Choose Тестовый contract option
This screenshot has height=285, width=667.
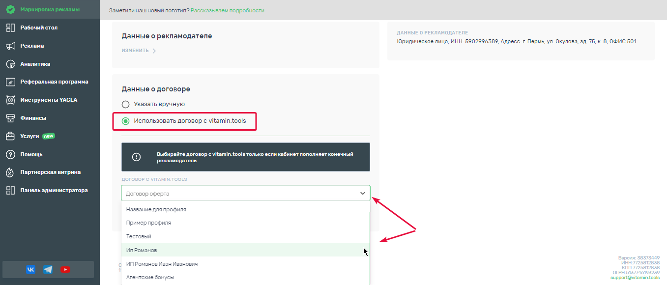(245, 236)
